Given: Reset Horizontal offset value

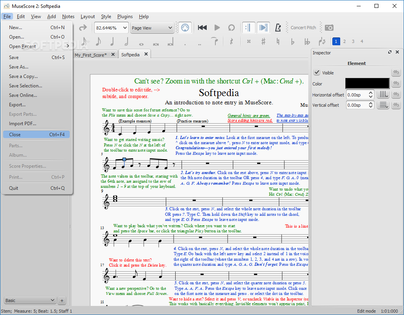Looking at the screenshot, I should (x=396, y=94).
